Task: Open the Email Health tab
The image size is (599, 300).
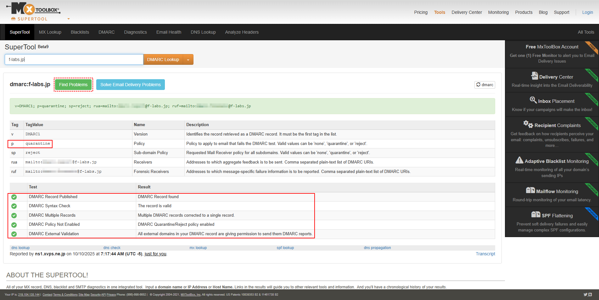Action: (169, 32)
